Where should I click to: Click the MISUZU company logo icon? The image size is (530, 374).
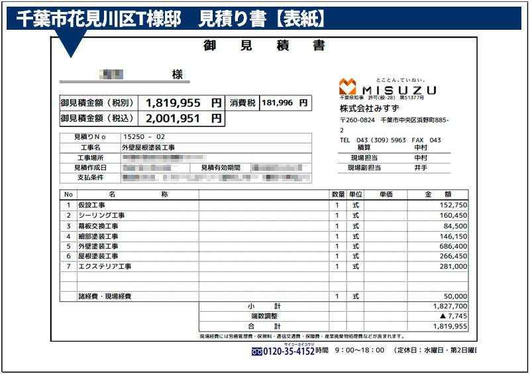click(x=347, y=87)
